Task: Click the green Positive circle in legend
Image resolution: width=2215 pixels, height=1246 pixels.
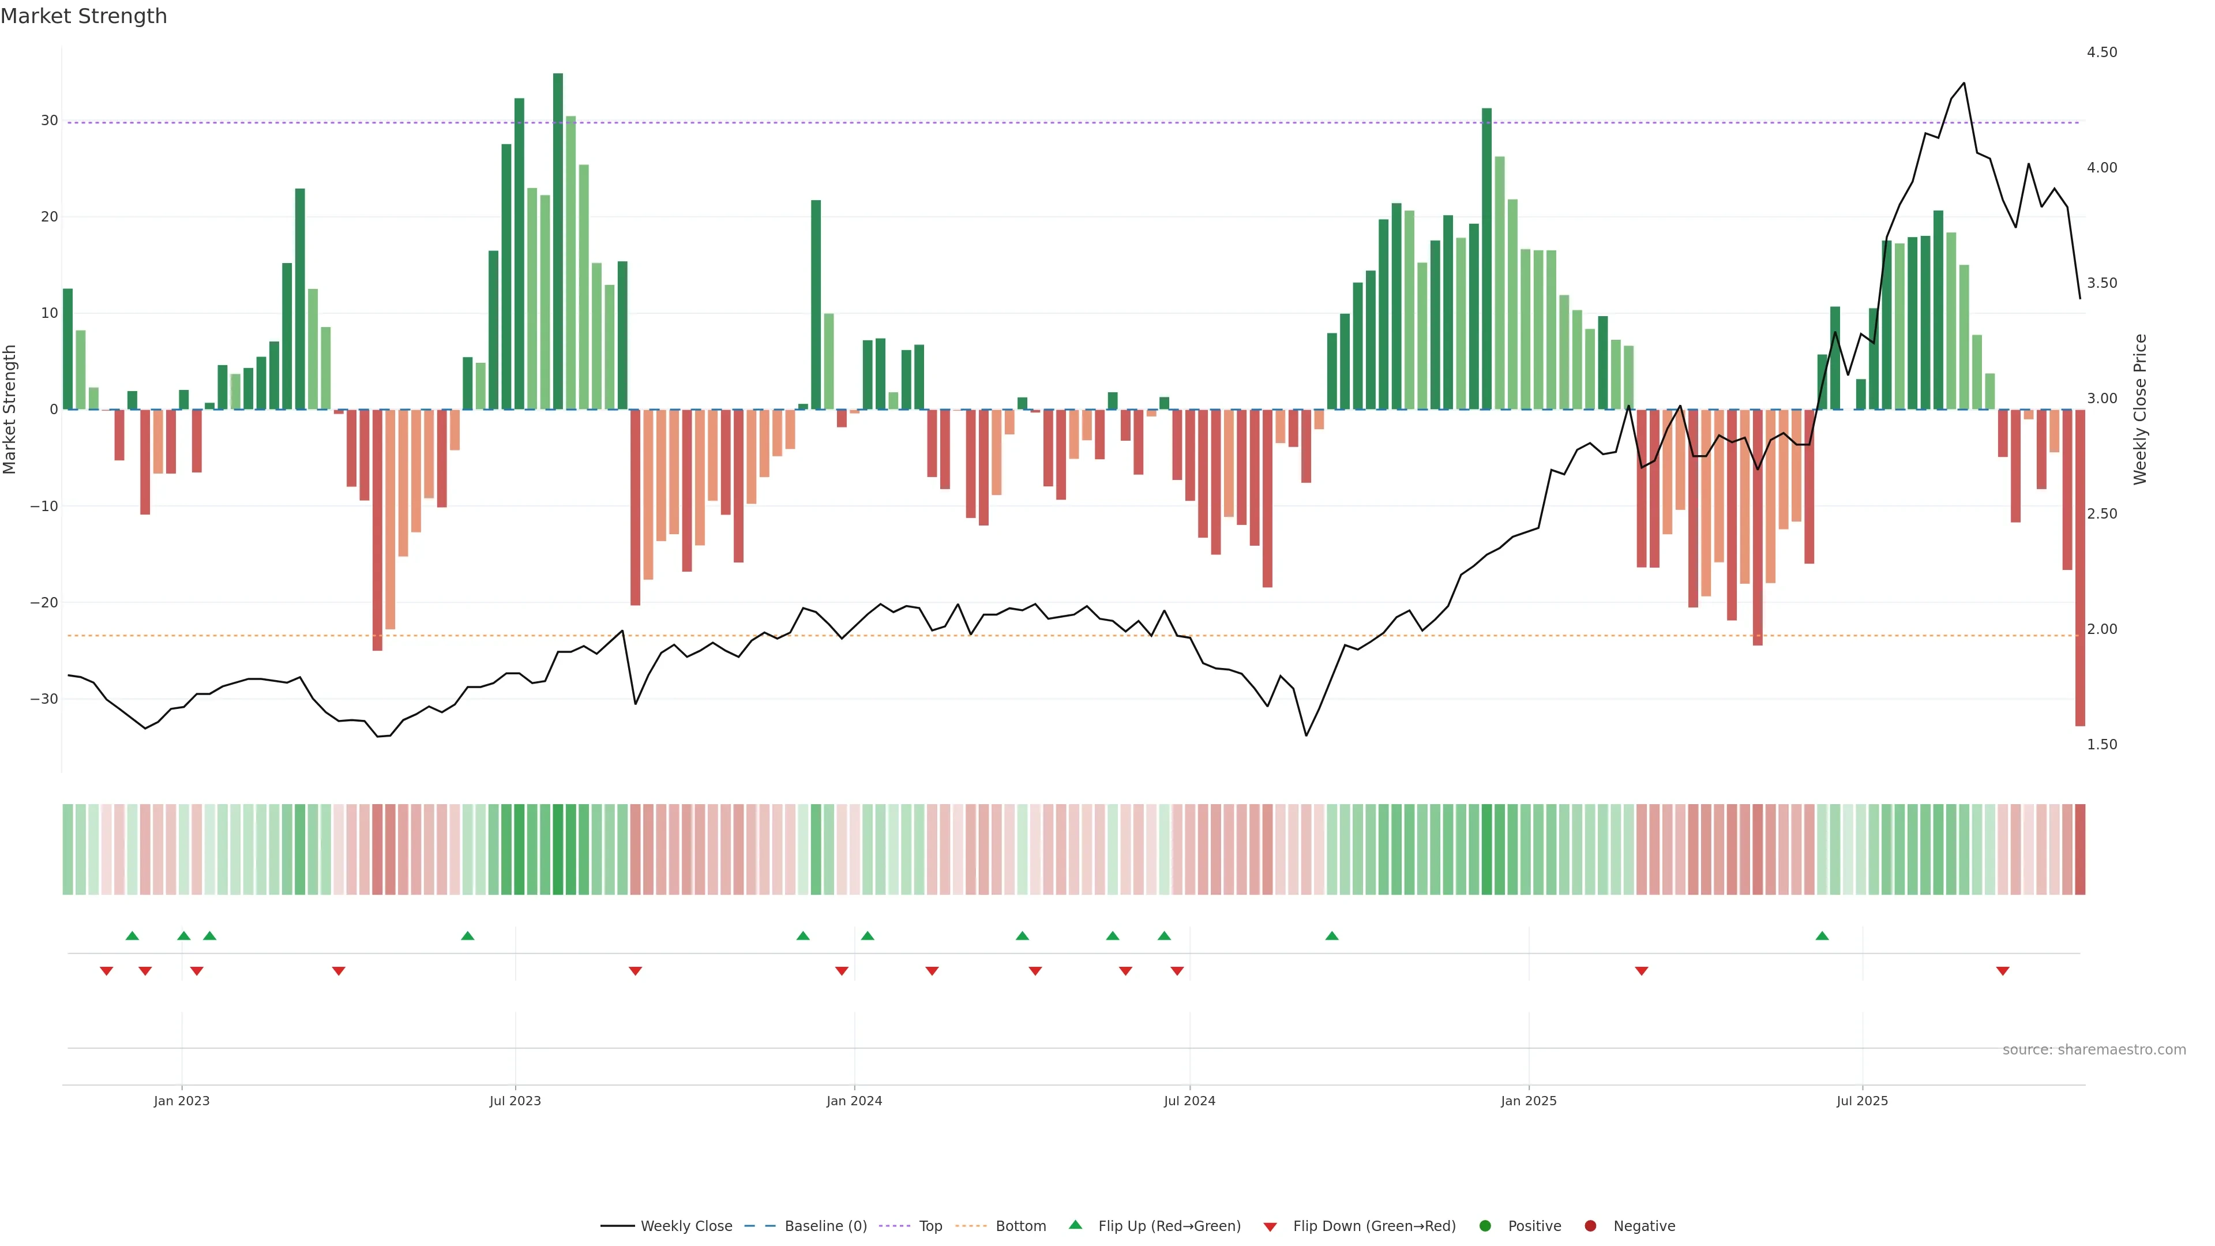Action: coord(1485,1226)
